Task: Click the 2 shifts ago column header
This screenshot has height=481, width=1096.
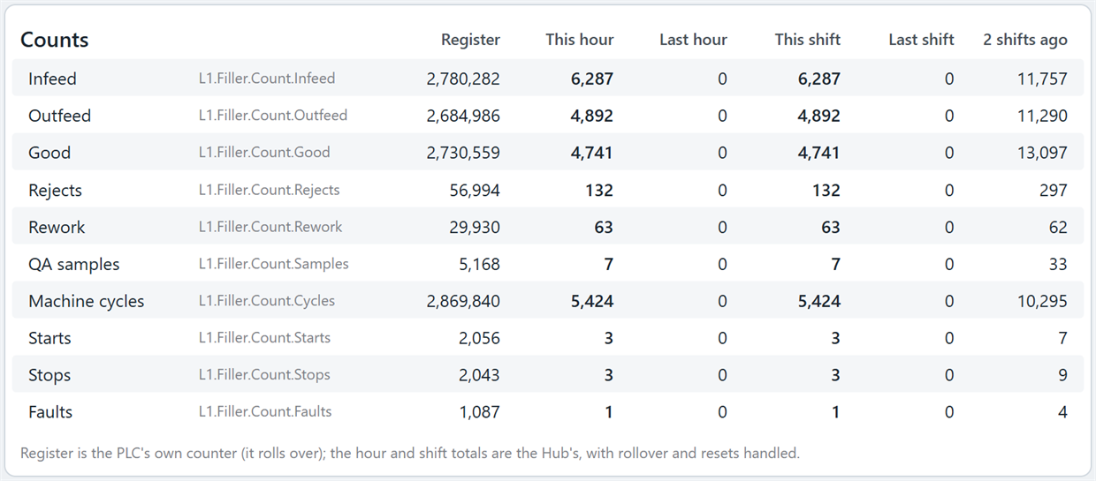Action: point(1025,40)
